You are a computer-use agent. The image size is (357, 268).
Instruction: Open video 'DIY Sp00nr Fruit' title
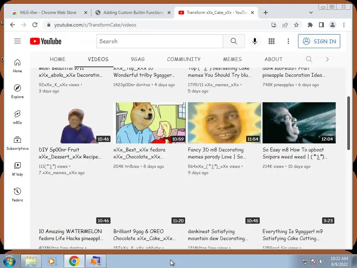click(70, 153)
